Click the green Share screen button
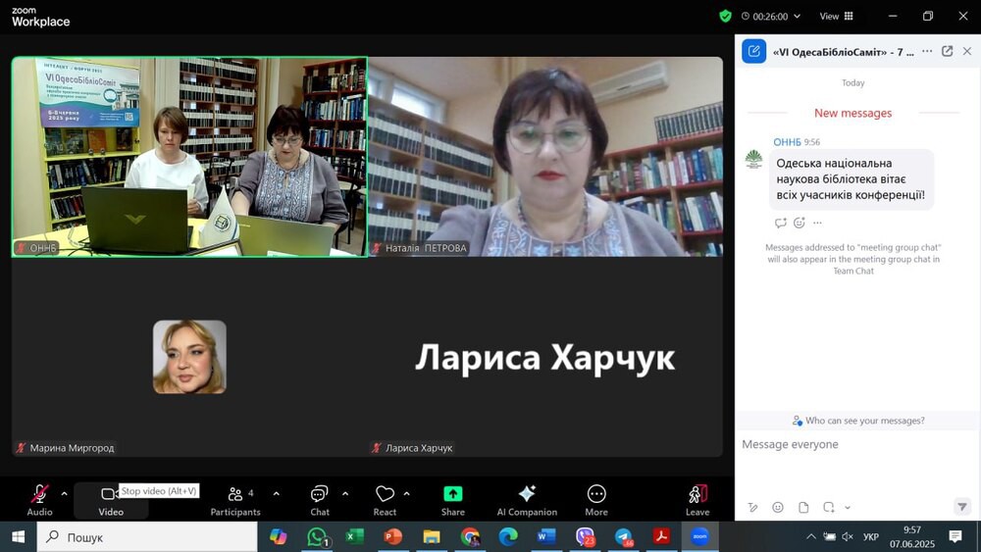981x552 pixels. 452,498
